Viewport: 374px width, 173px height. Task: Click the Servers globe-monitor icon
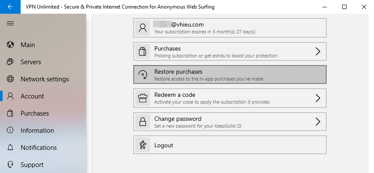[10, 62]
